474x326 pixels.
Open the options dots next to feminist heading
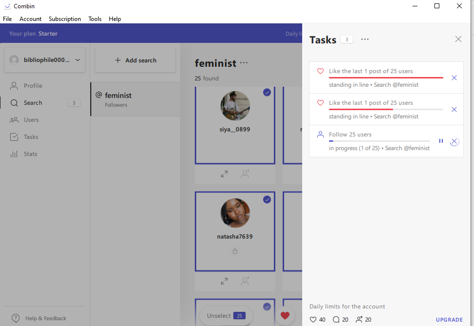pos(244,63)
